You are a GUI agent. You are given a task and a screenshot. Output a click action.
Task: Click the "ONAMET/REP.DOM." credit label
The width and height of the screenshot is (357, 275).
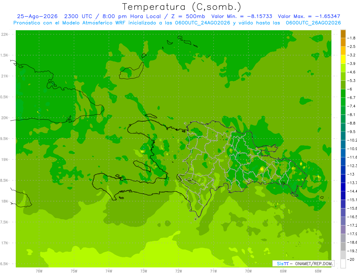[314, 263]
